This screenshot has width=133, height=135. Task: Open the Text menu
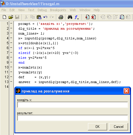(x=31, y=10)
